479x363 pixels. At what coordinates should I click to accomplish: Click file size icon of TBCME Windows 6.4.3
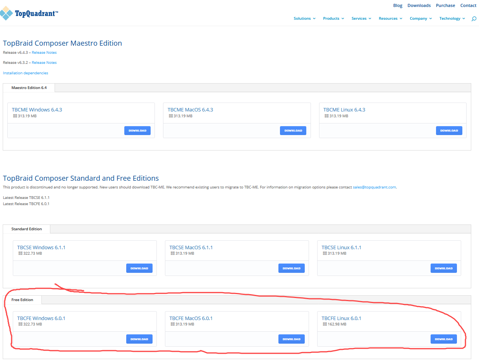(15, 116)
